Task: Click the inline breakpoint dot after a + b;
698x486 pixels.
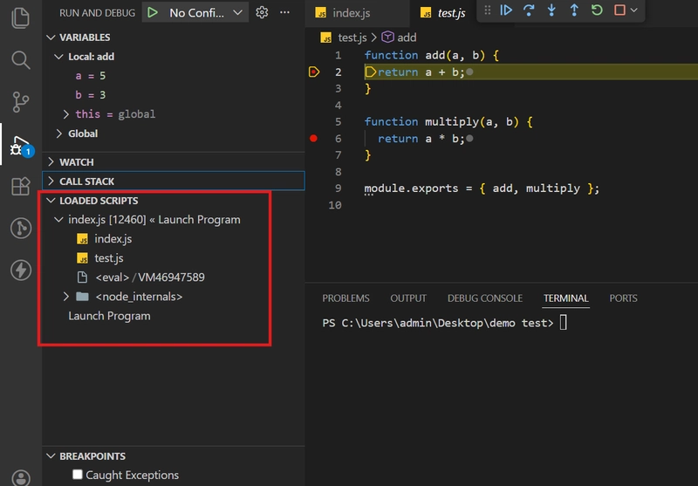Action: click(x=469, y=72)
